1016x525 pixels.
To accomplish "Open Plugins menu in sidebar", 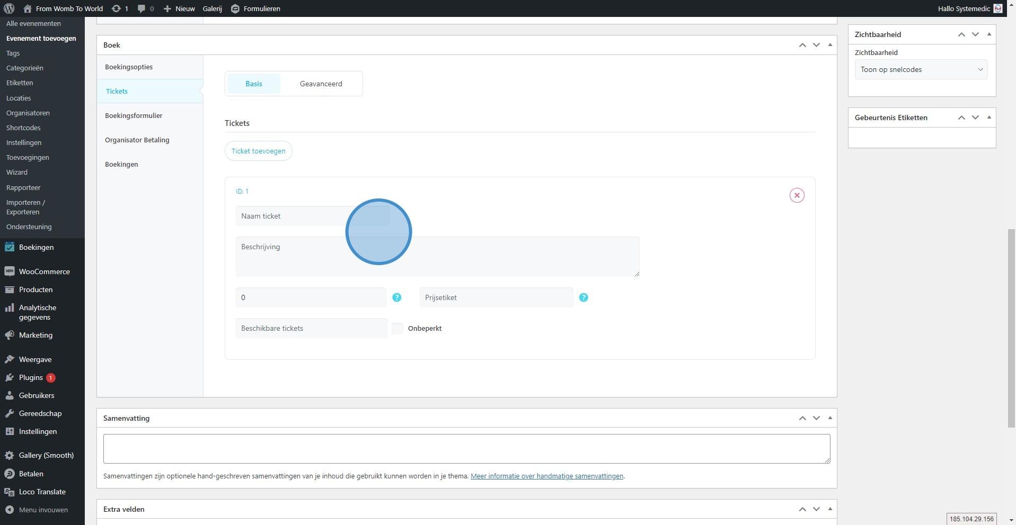I will (x=31, y=377).
